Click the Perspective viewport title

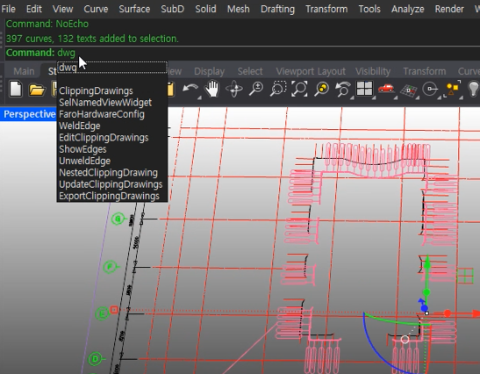click(x=29, y=114)
